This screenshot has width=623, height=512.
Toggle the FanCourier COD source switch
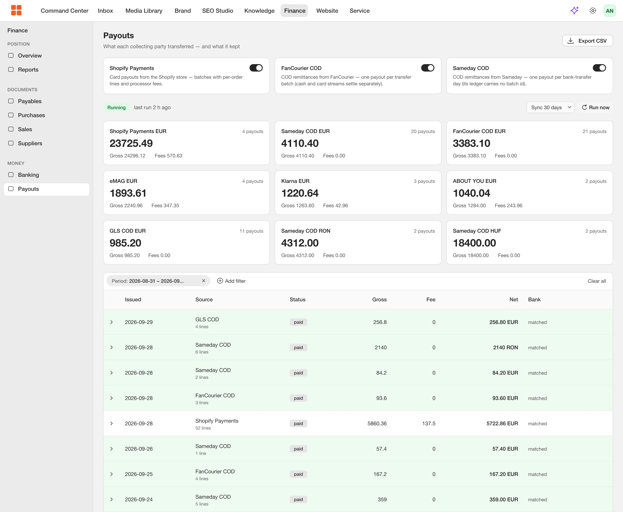tap(427, 68)
